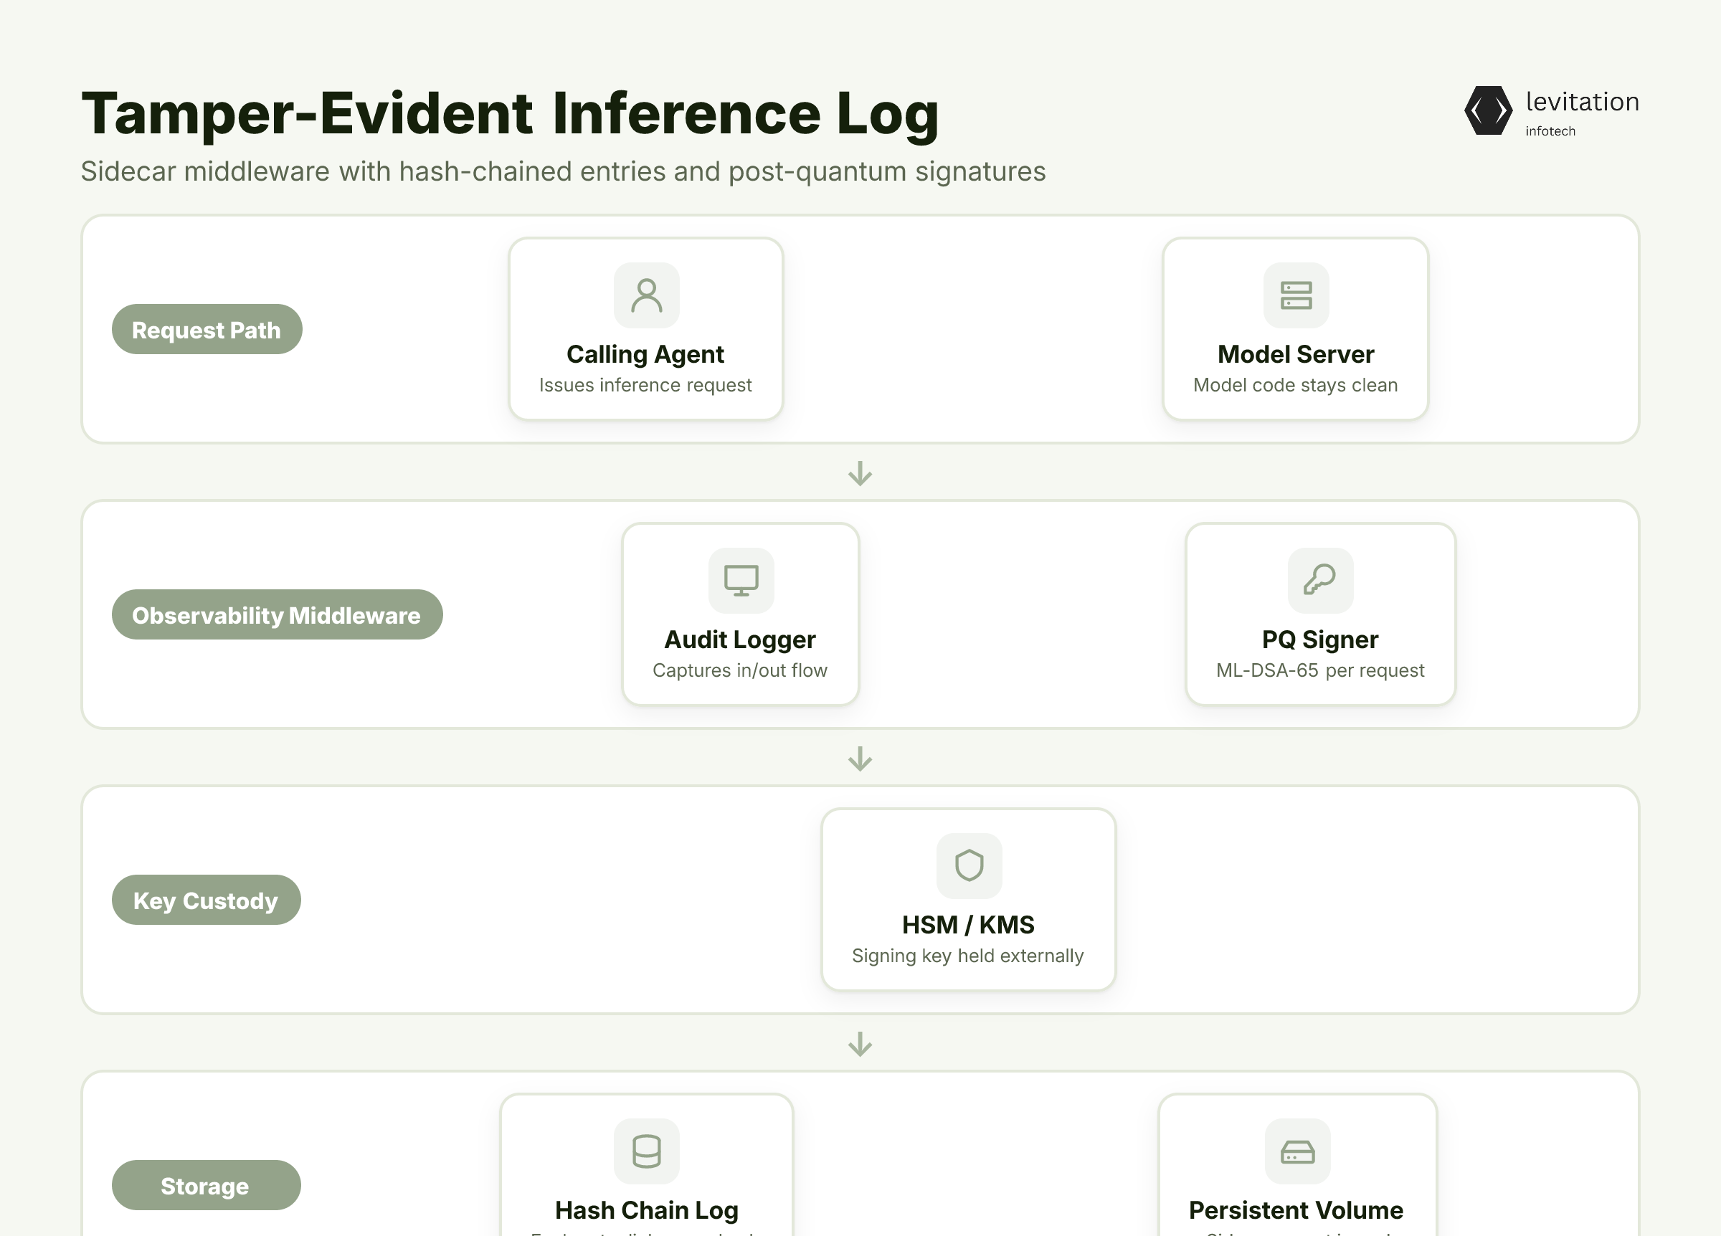Click the Audit Logger monitor icon
Viewport: 1721px width, 1236px height.
[x=741, y=581]
